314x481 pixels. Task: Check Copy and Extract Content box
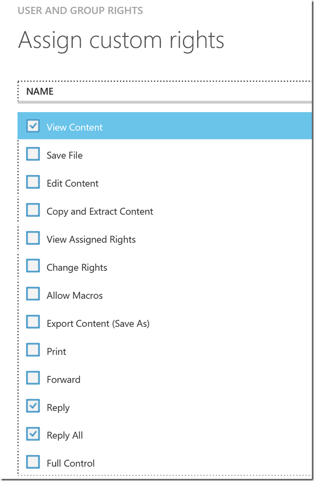(x=33, y=210)
